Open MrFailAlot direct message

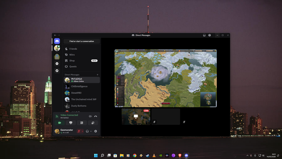pos(82,80)
